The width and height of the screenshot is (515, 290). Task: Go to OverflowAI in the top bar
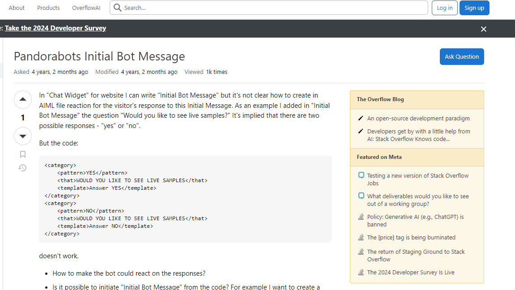tap(85, 8)
